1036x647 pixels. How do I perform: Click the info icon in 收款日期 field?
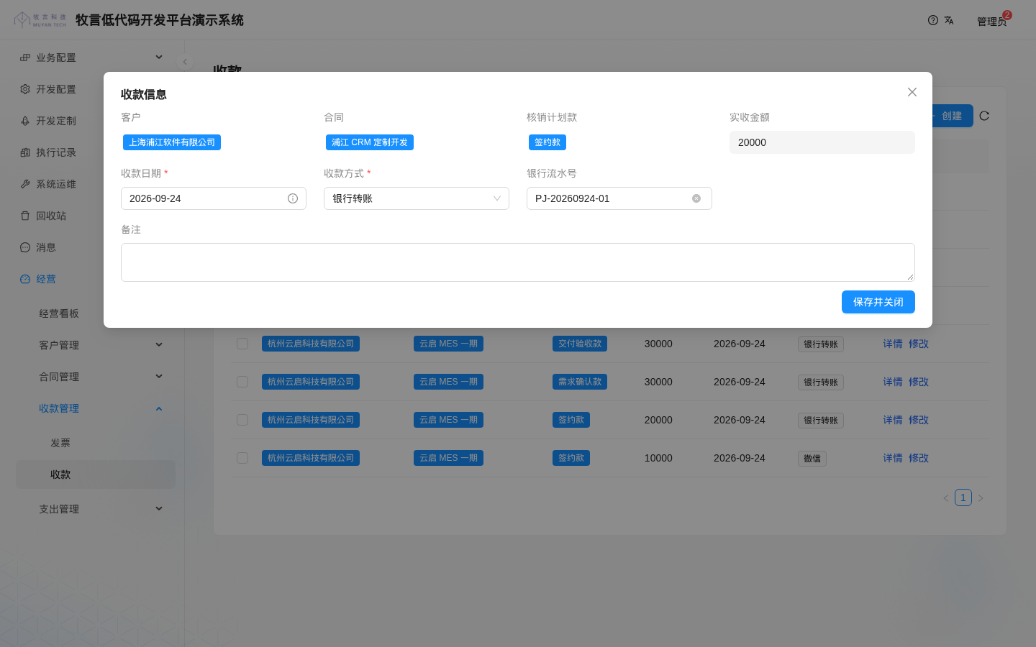pyautogui.click(x=293, y=198)
